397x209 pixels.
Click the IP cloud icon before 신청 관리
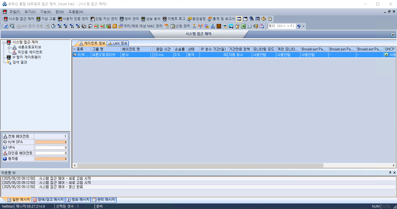(167, 26)
